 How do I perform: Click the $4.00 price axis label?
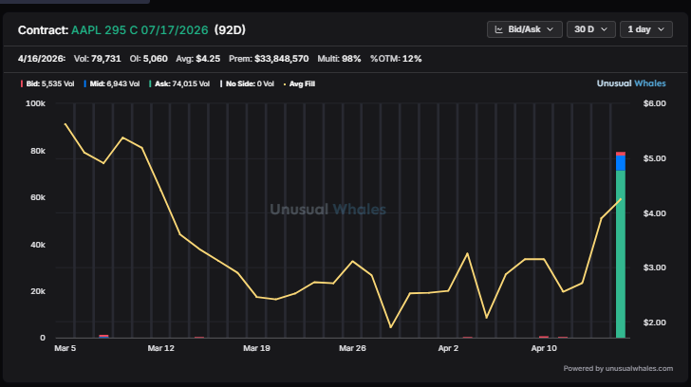click(654, 213)
